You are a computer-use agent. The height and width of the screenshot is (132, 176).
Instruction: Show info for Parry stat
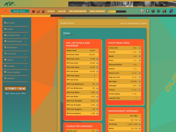coord(139,61)
